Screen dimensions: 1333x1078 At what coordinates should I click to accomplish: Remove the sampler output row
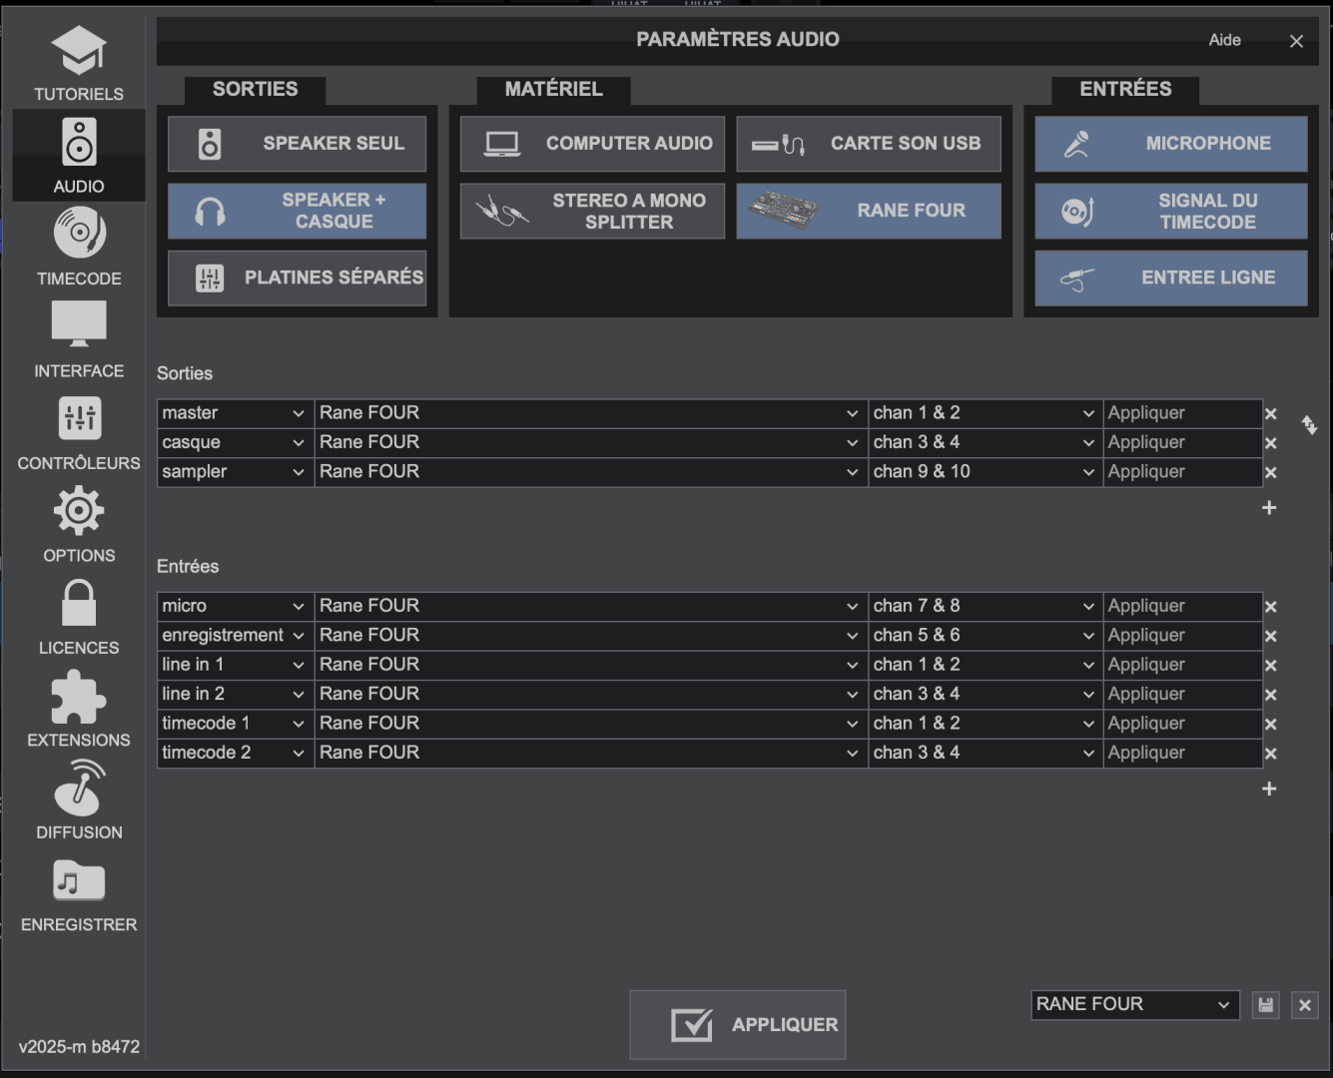1271,472
